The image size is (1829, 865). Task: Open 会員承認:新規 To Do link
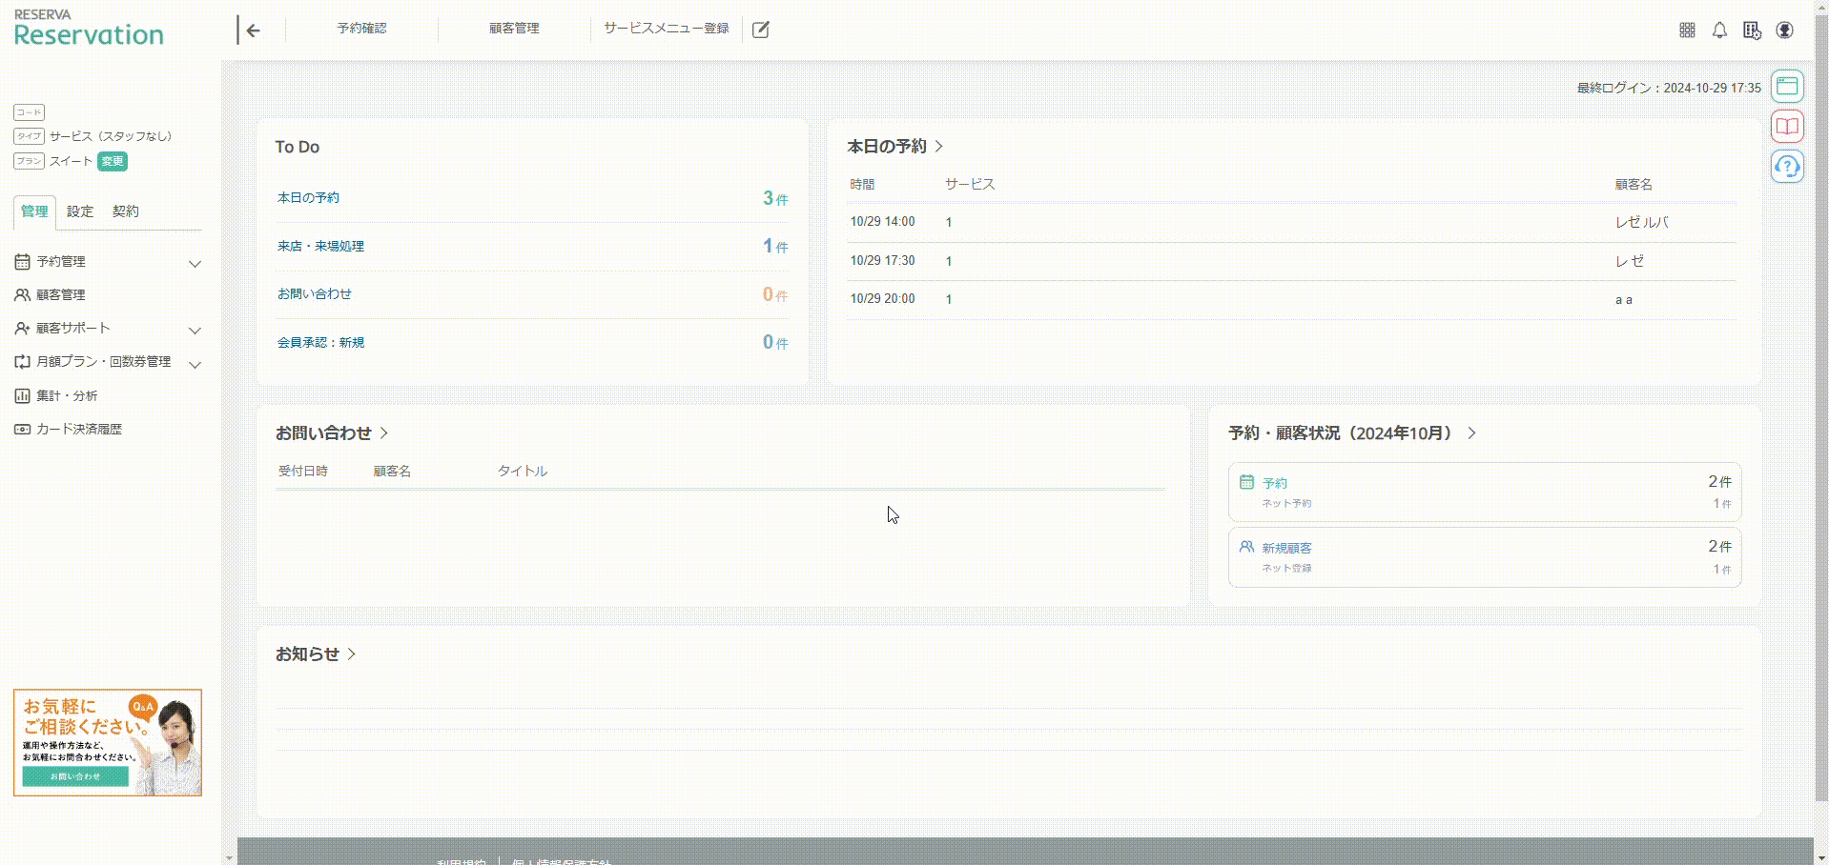click(320, 342)
